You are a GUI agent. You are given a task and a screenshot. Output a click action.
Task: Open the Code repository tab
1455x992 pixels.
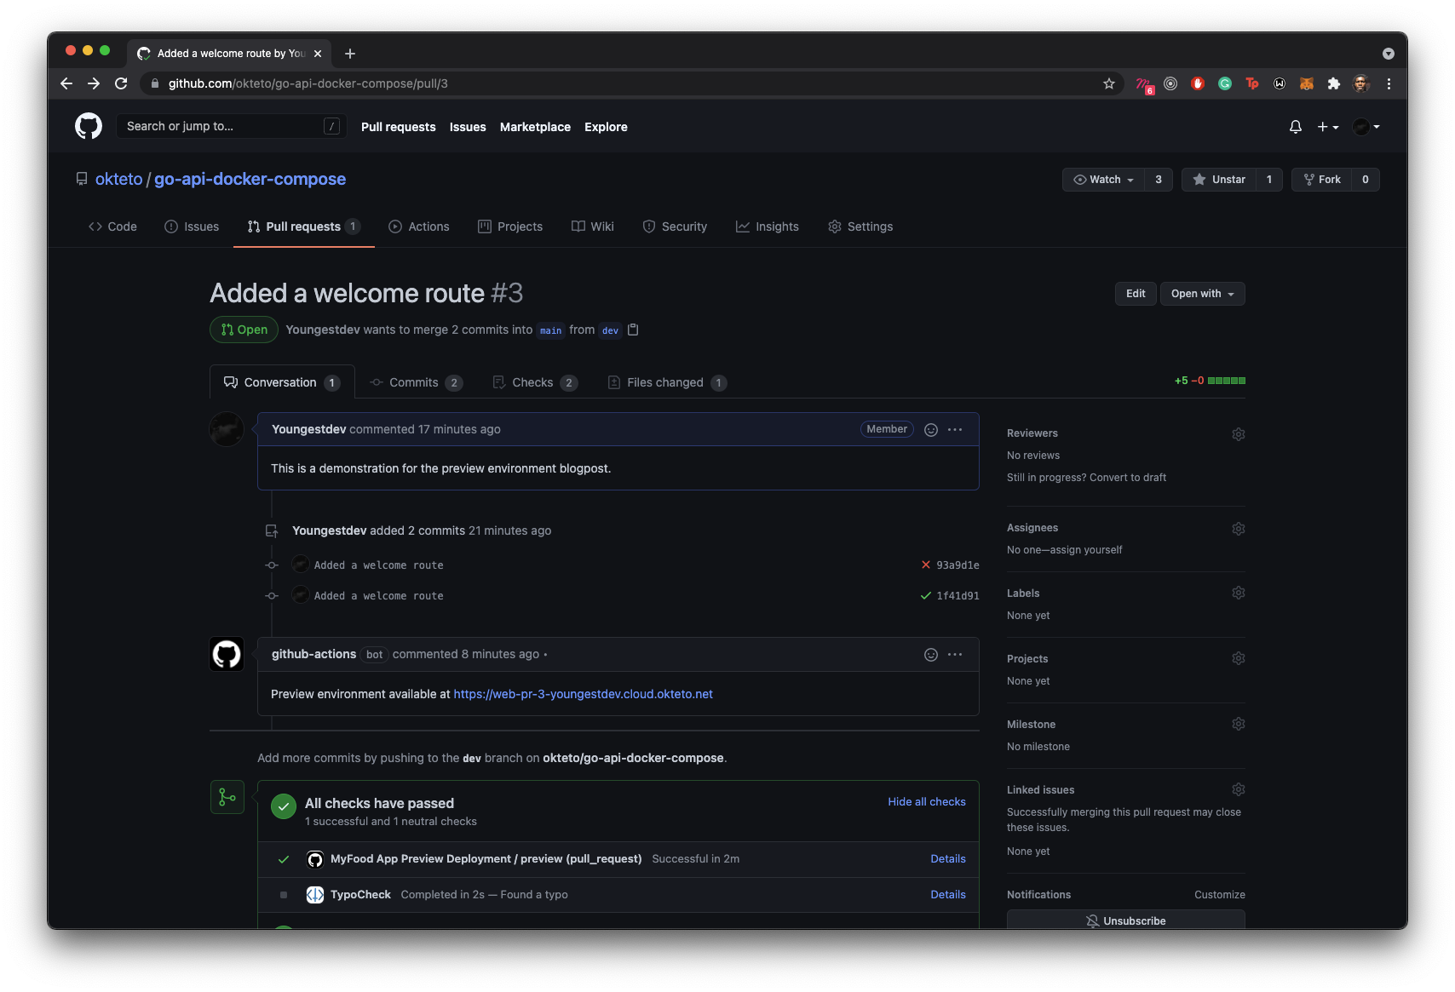(112, 226)
